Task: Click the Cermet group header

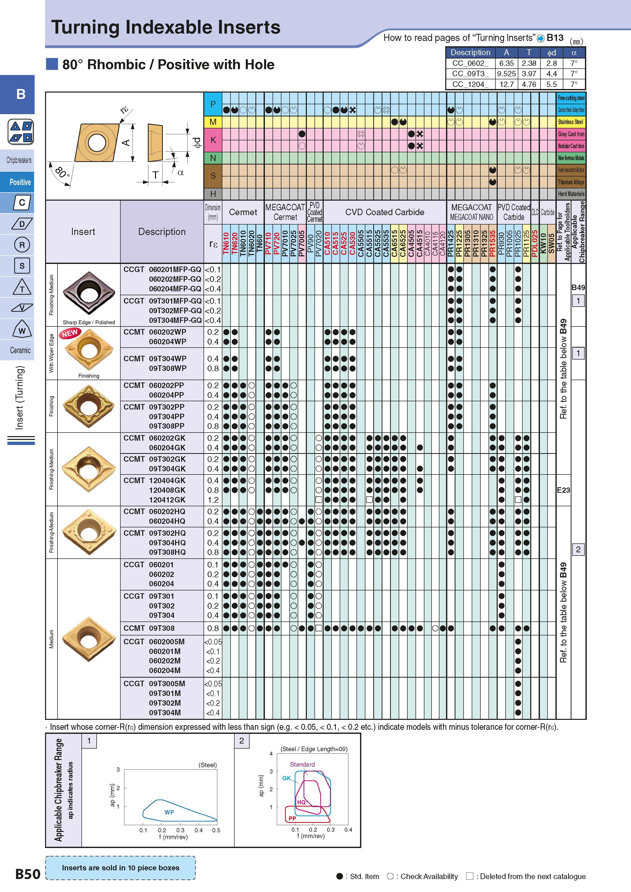Action: pos(243,212)
